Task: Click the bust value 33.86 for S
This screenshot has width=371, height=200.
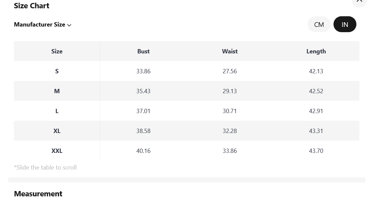Action: pyautogui.click(x=143, y=71)
